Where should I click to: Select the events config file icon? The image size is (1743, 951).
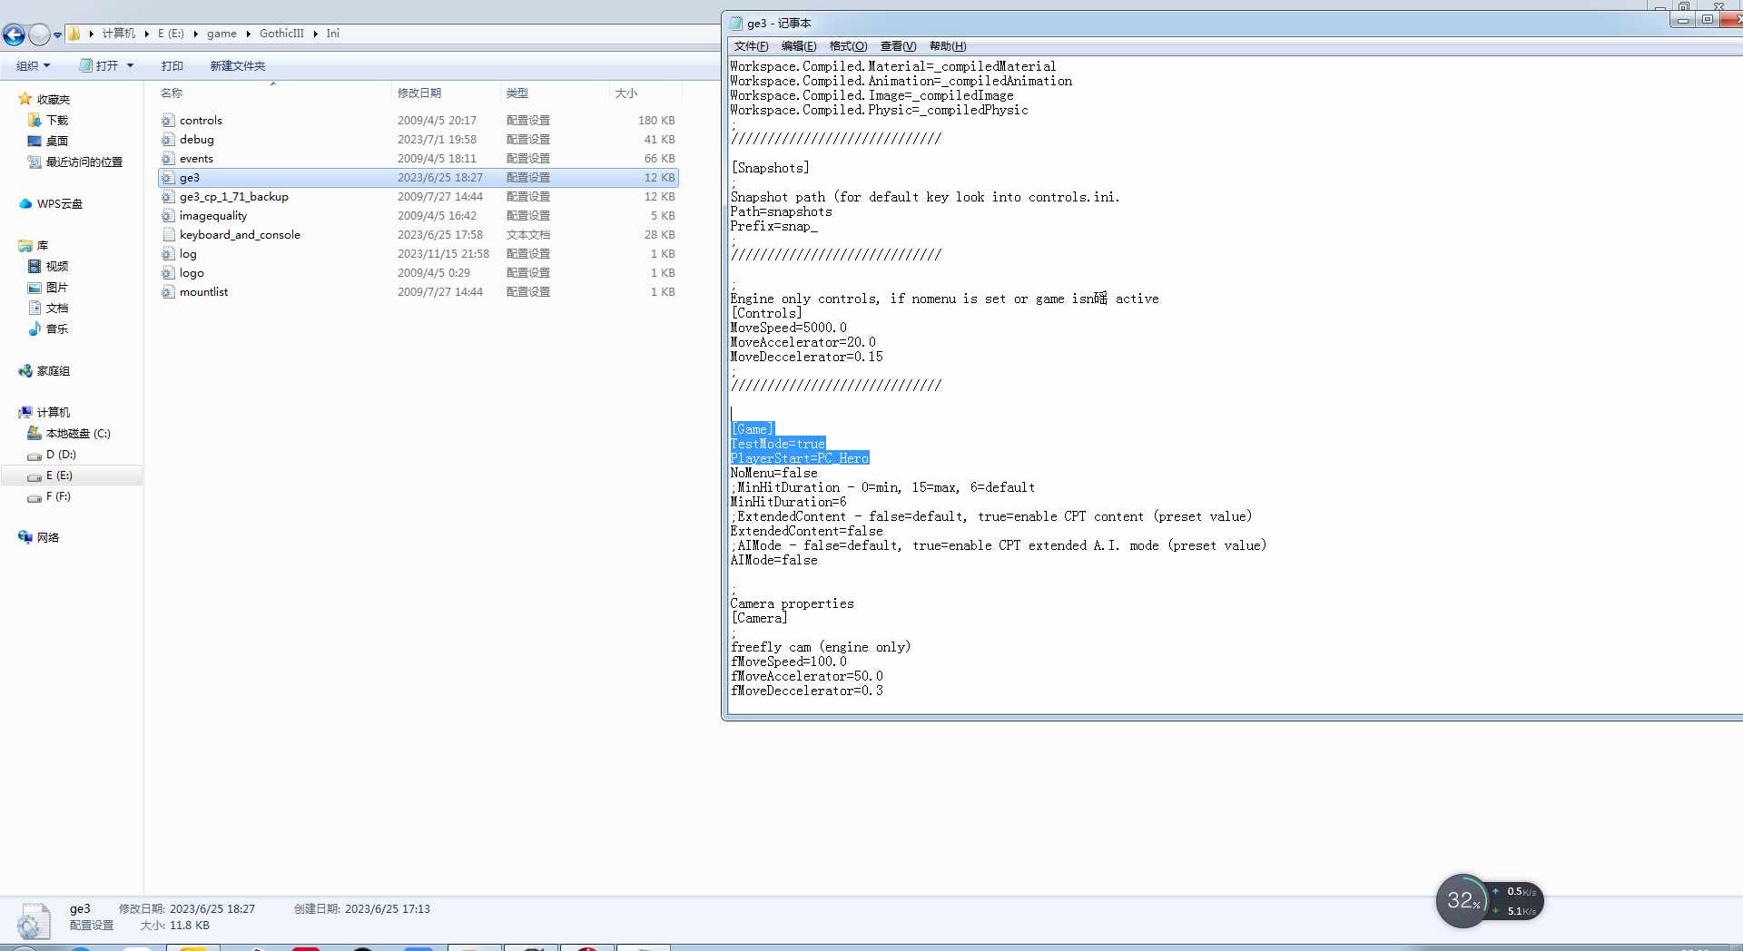click(x=168, y=158)
